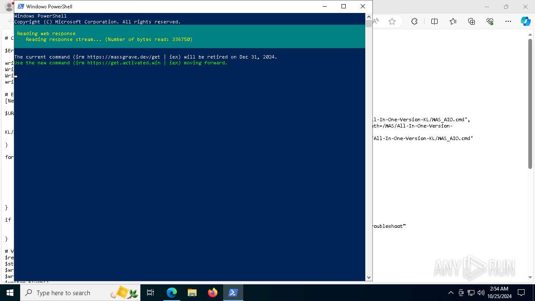
Task: Restore down the Edge browser window
Action: [x=506, y=7]
